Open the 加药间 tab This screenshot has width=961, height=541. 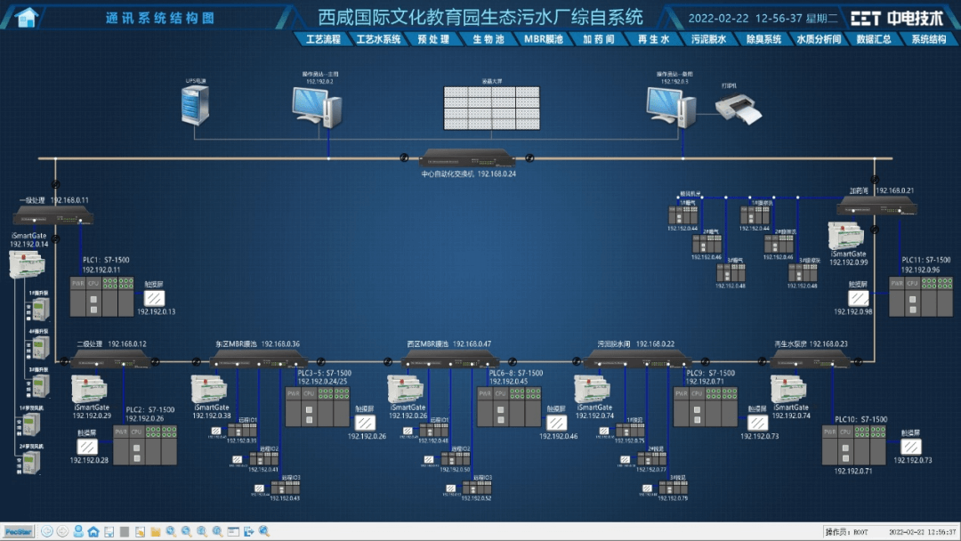599,39
